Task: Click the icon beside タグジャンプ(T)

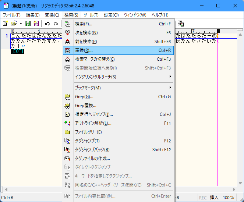Action: [x=68, y=141]
